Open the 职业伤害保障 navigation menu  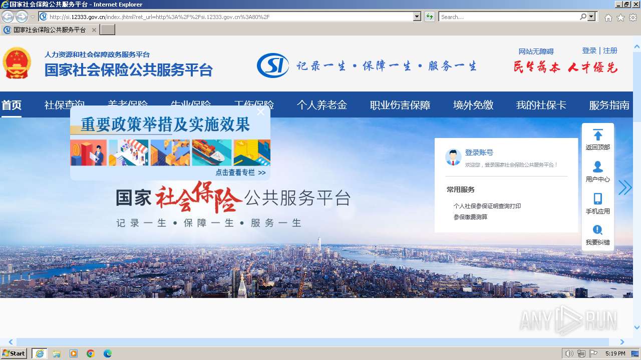pos(400,105)
